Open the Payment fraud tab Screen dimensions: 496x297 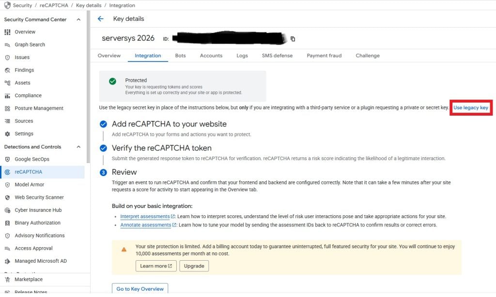point(324,56)
